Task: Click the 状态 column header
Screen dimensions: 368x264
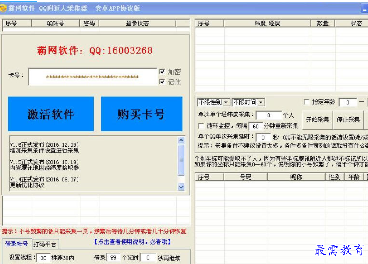Action: point(351,23)
